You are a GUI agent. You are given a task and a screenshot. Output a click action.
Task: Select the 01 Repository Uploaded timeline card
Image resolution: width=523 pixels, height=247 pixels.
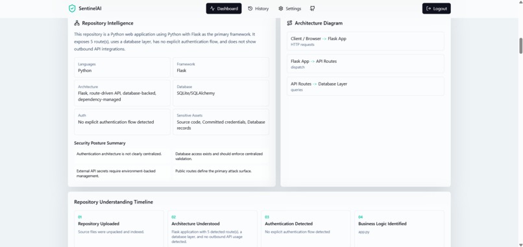119,229
